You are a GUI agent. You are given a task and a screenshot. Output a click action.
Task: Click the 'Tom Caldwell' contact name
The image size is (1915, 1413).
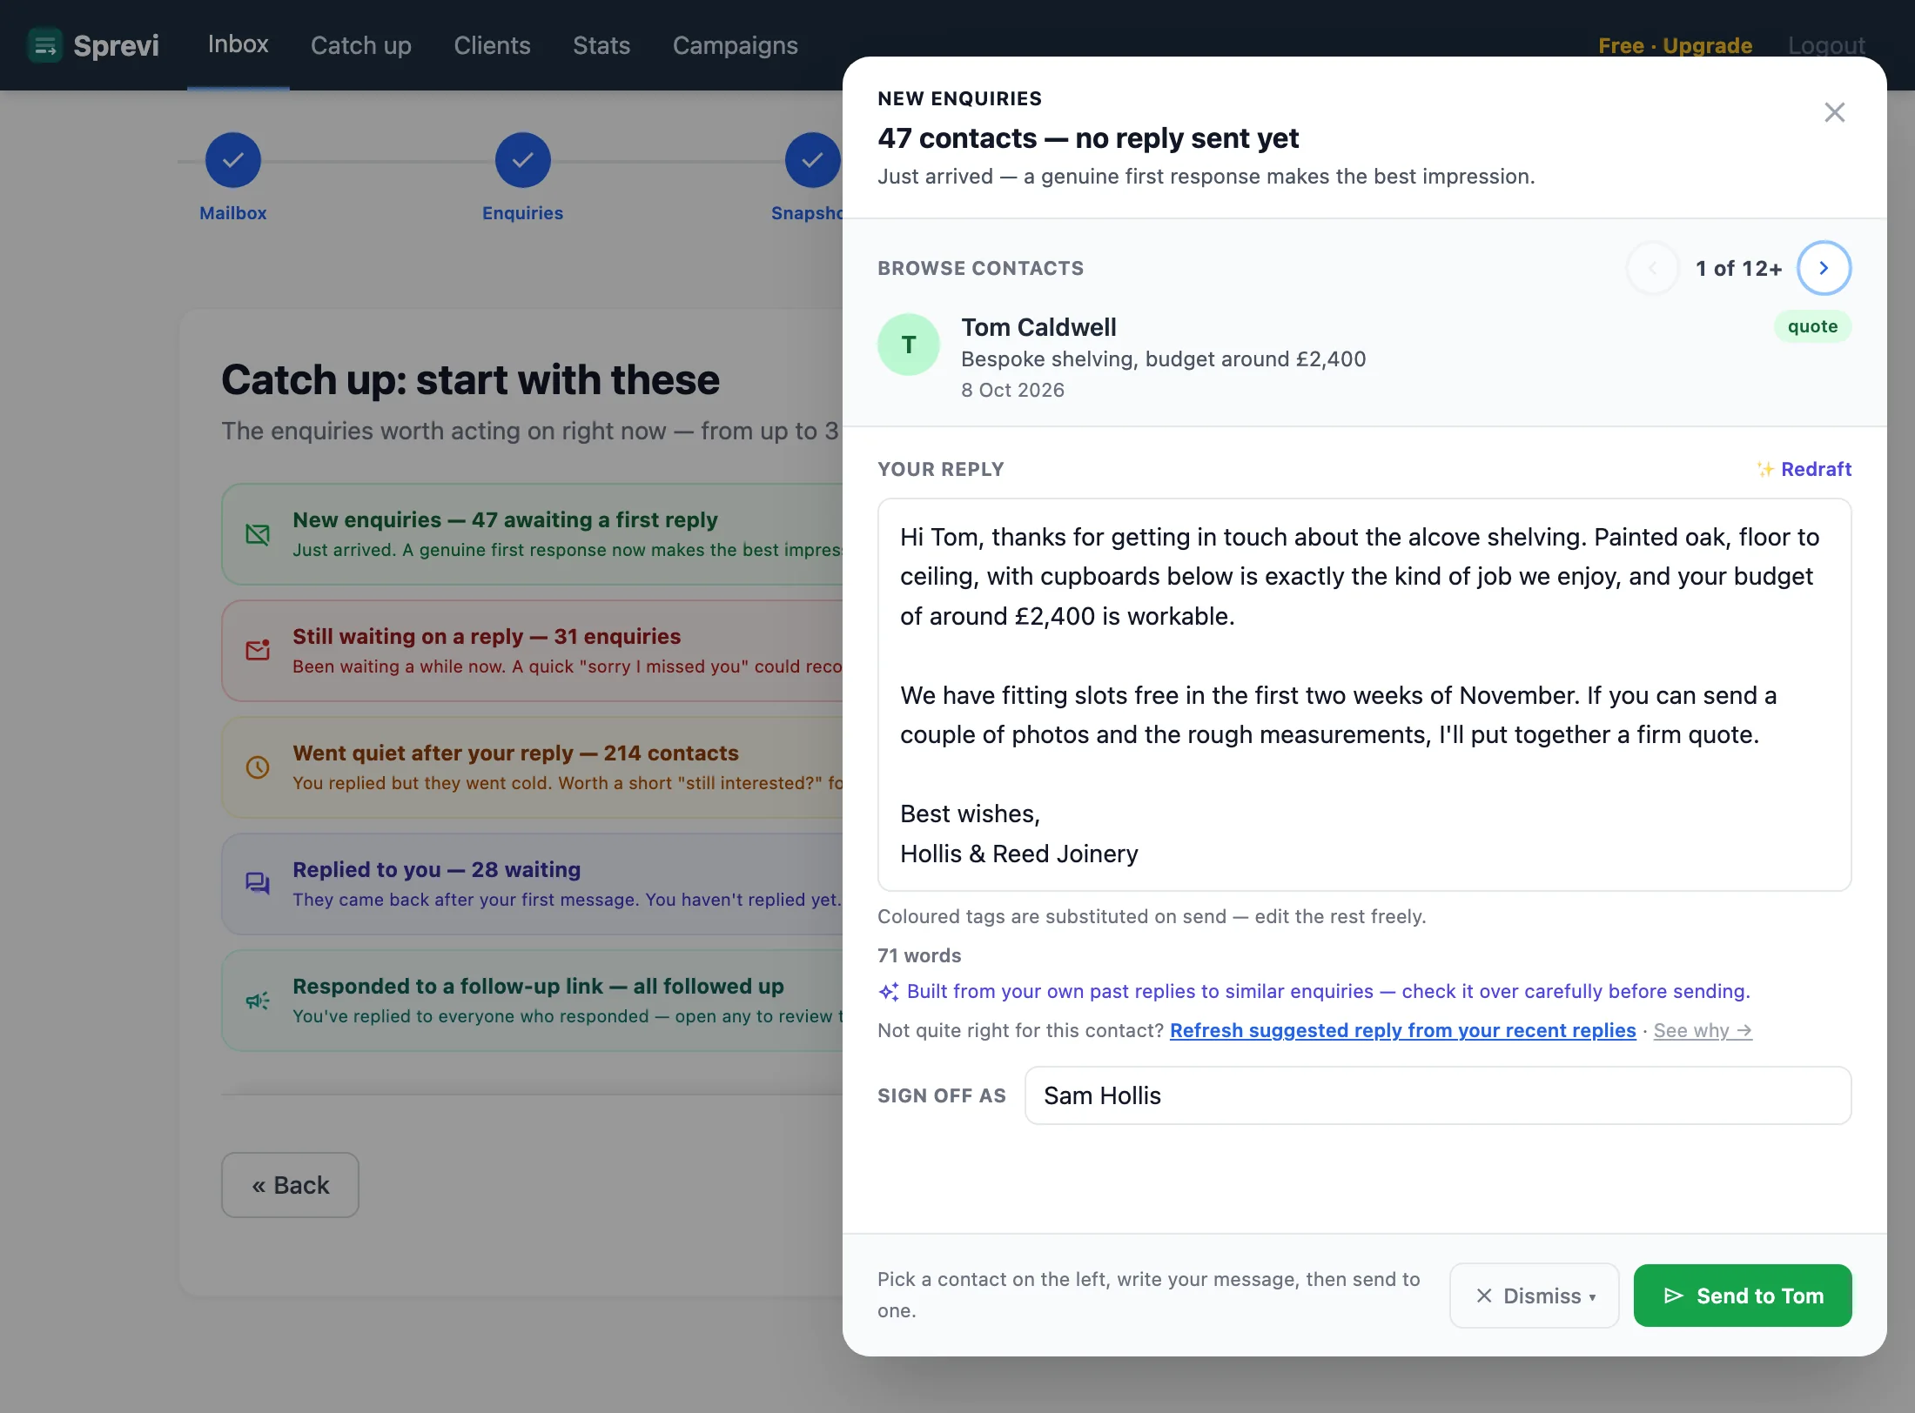pyautogui.click(x=1038, y=327)
